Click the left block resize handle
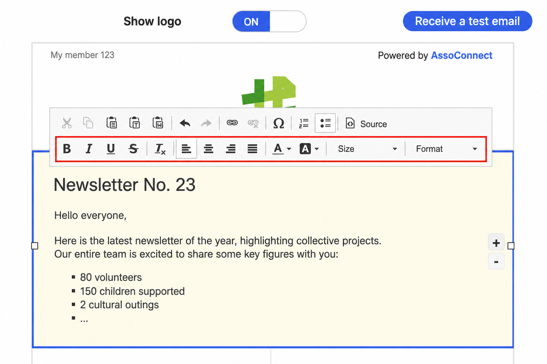Image resolution: width=547 pixels, height=364 pixels. [x=35, y=246]
